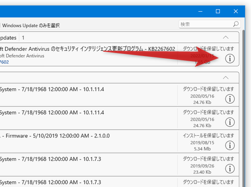The width and height of the screenshot is (251, 187).
Task: Show info for the second System 10.1.11.4 row
Action: click(x=230, y=122)
